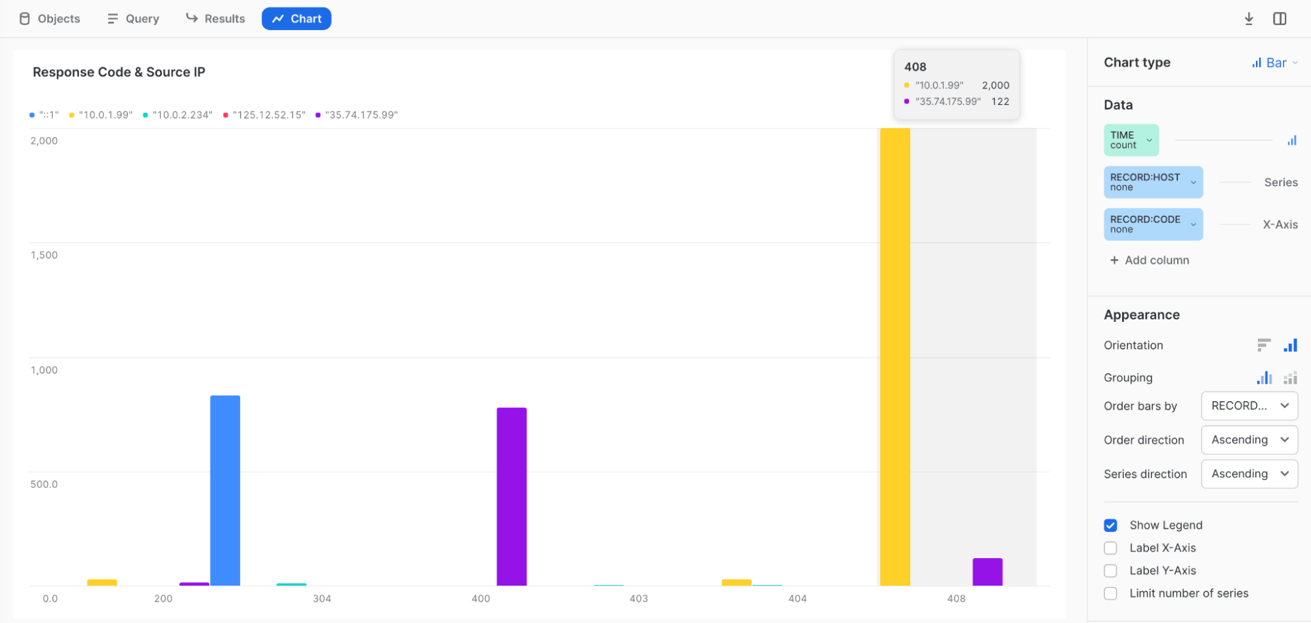Open the Query tab
This screenshot has height=623, width=1311.
click(133, 19)
